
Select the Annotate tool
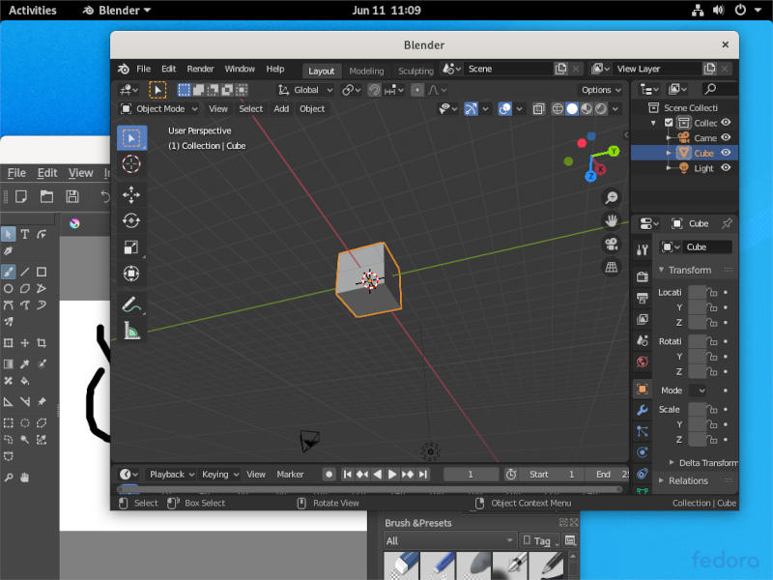132,305
